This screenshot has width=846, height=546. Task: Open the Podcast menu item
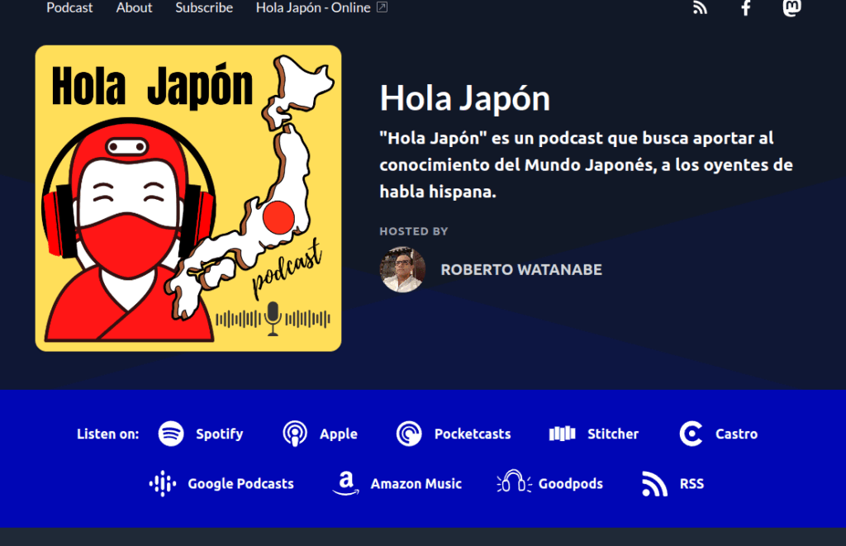click(x=69, y=7)
